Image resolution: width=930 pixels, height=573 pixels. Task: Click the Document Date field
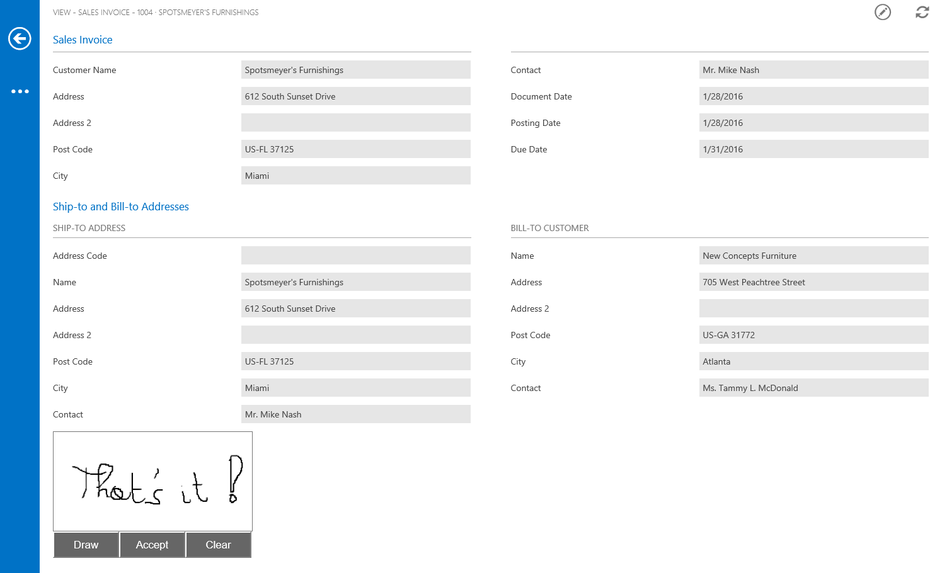click(x=813, y=96)
